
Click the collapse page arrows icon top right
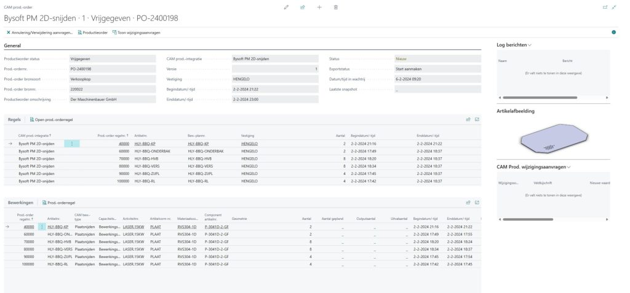(614, 7)
